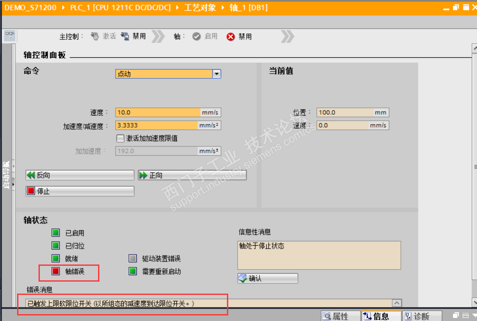477x321 pixels.
Task: Enable the 激活加加速度限值 checkbox
Action: pos(120,138)
